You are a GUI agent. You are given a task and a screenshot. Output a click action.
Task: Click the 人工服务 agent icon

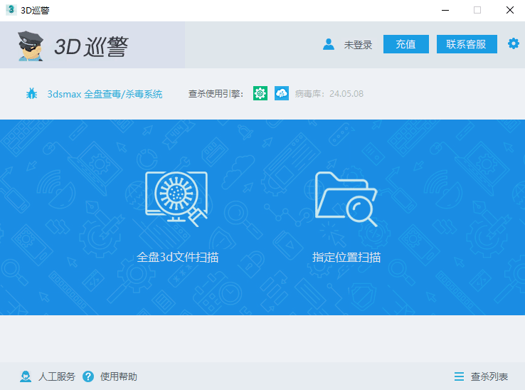tap(26, 376)
